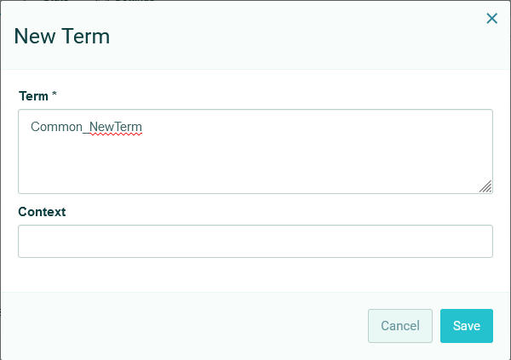Place cursor in the "Common_NewTerm" text

[86, 127]
